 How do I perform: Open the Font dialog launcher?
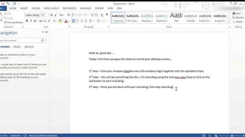69,27
